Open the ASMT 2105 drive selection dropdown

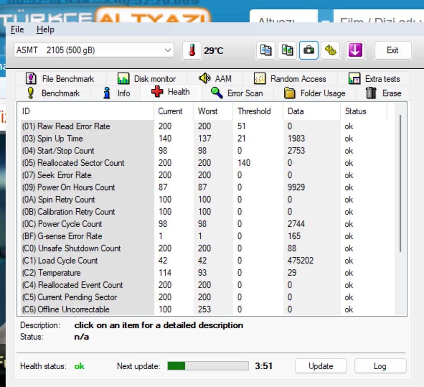click(x=94, y=50)
